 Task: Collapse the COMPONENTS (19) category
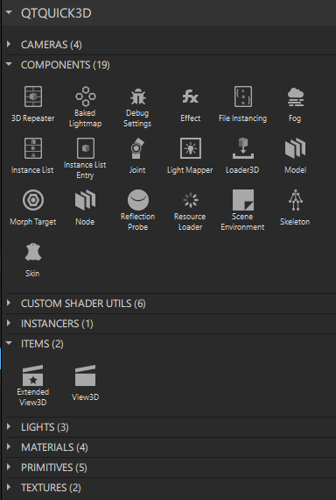click(x=9, y=65)
